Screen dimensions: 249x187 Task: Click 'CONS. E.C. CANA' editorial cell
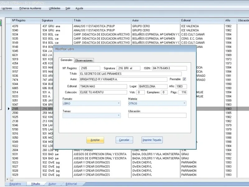[x=192, y=38]
